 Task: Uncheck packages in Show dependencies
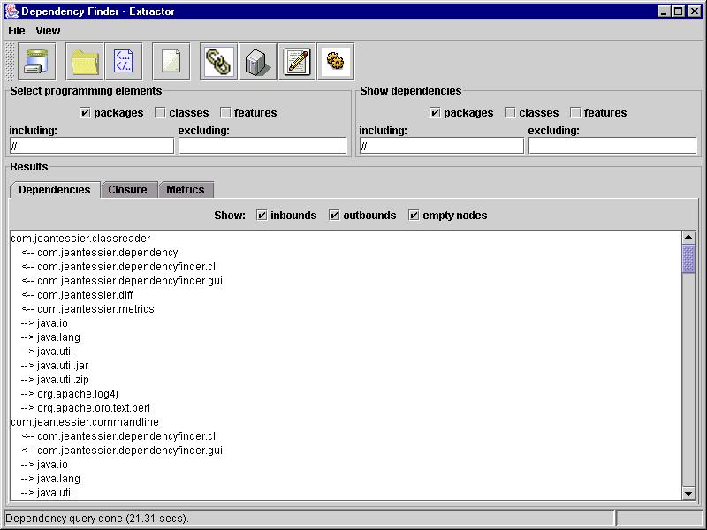click(435, 113)
